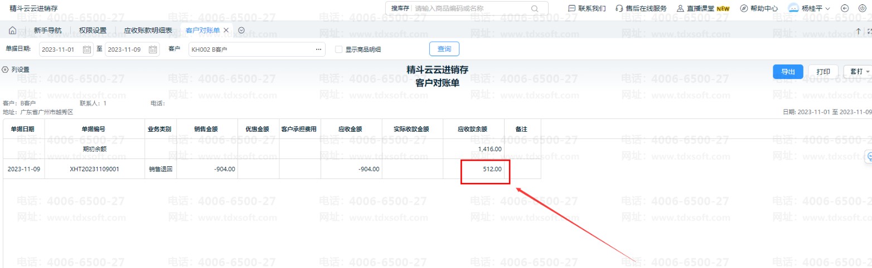872x268 pixels.
Task: Enable 显示商品明细 checkbox
Action: [338, 49]
